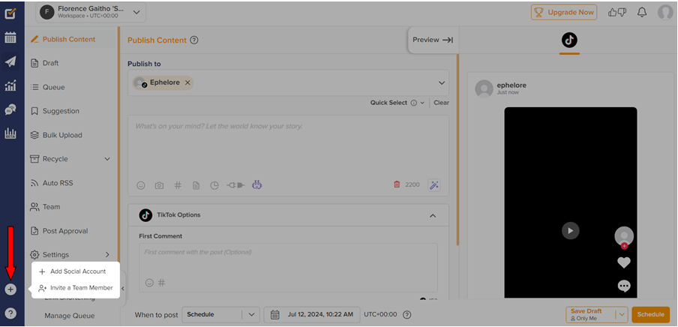Collapse sidebar with the arrow handle
The height and width of the screenshot is (327, 678).
123,289
